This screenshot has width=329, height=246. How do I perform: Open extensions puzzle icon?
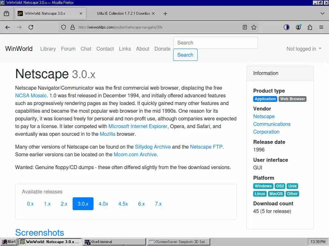tap(310, 27)
